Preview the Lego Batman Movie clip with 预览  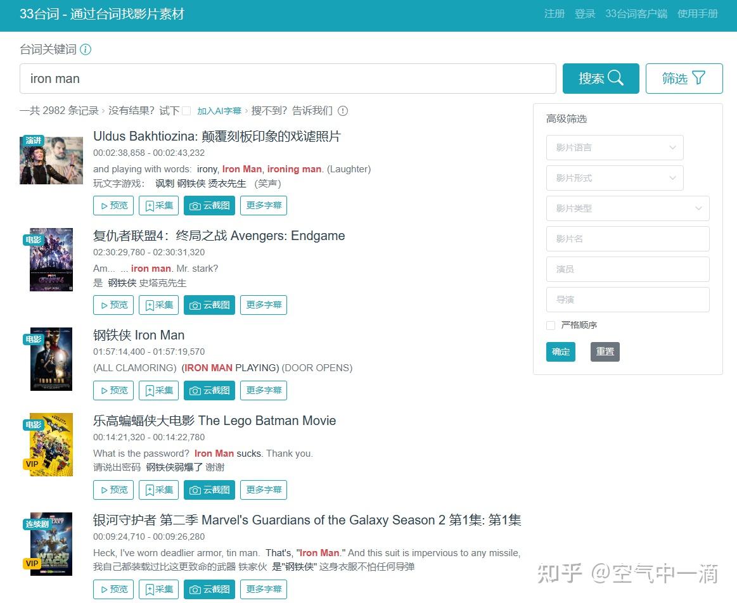[113, 490]
